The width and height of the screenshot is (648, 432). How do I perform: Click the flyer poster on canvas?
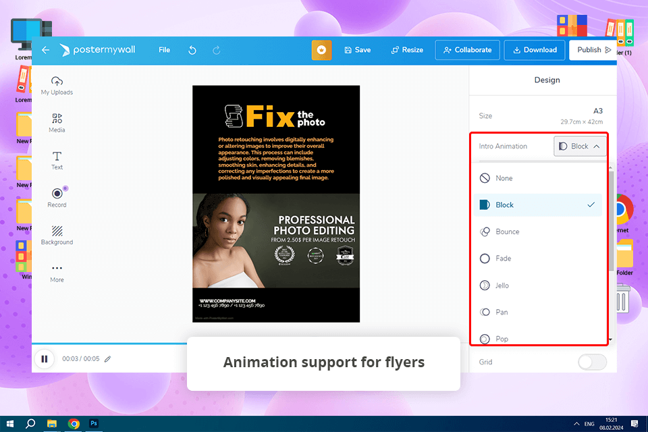click(276, 204)
